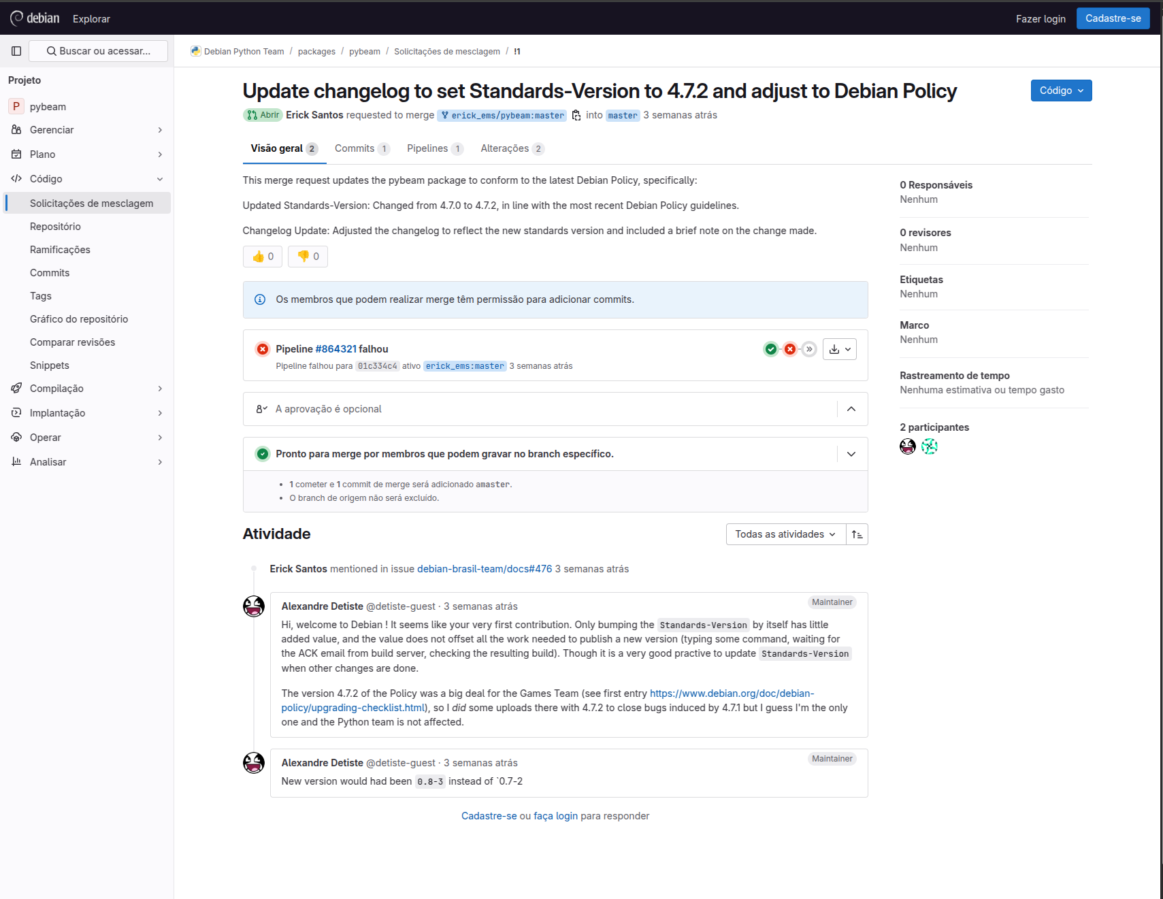Click the Compilação rocket icon

[x=16, y=389]
